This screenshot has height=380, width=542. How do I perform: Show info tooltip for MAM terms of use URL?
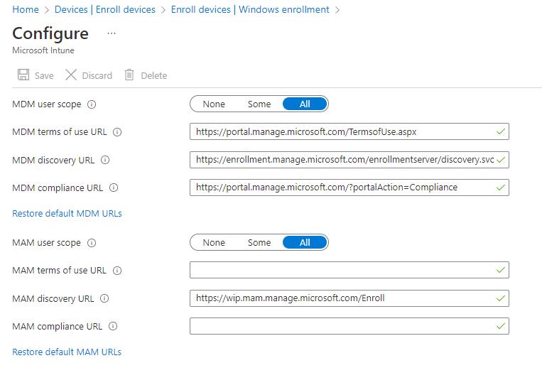(x=117, y=271)
